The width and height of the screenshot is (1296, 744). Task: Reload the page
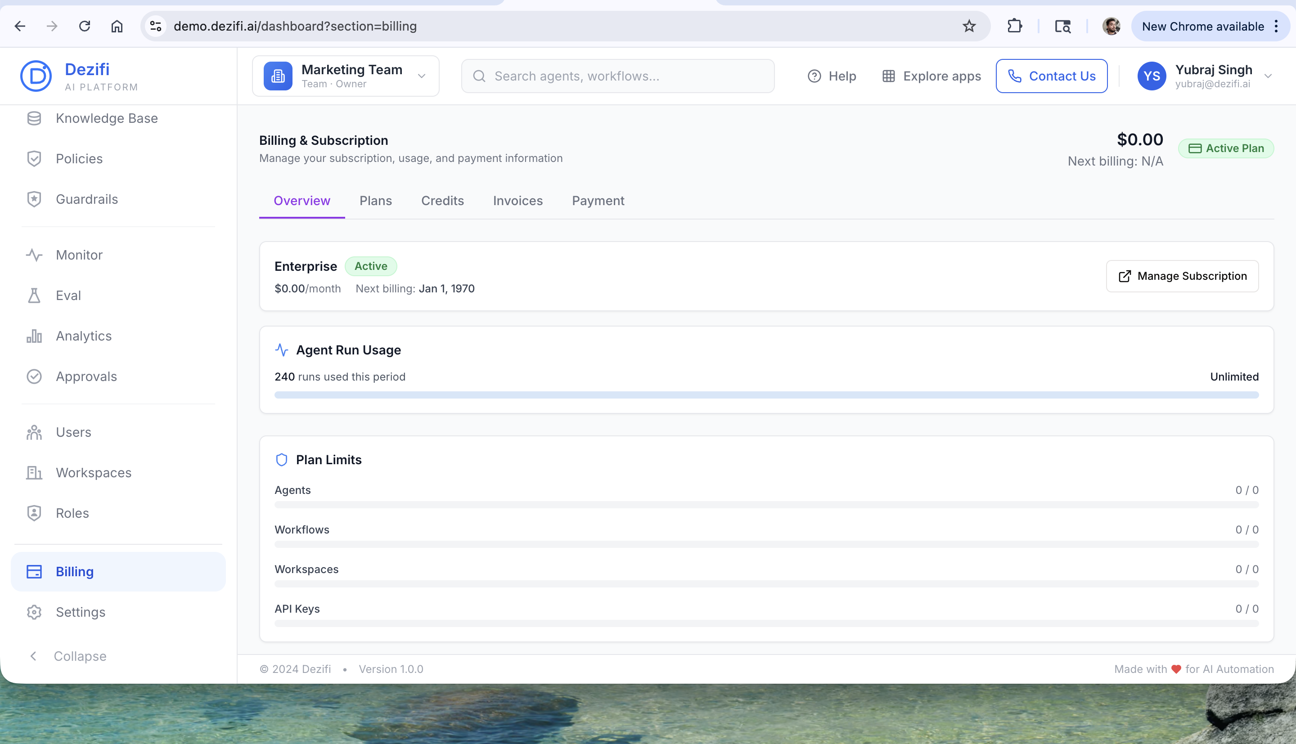point(84,26)
